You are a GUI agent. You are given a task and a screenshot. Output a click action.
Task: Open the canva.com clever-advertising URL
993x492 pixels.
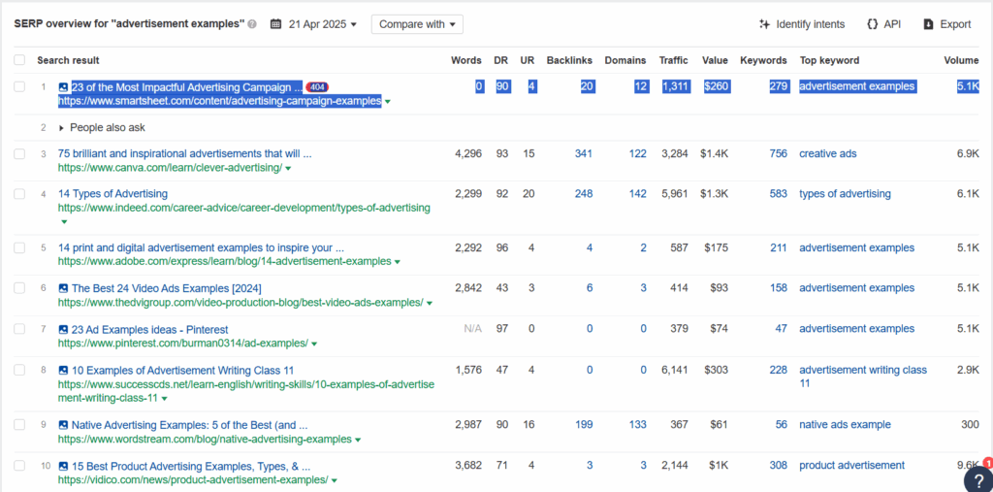click(170, 168)
